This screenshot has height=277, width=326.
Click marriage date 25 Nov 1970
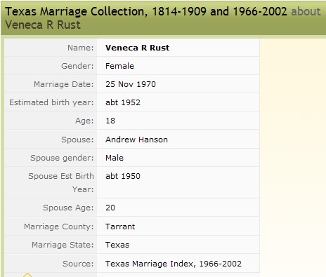(x=131, y=84)
